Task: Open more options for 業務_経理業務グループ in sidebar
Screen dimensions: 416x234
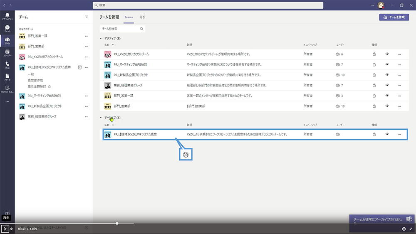Action: tap(87, 117)
